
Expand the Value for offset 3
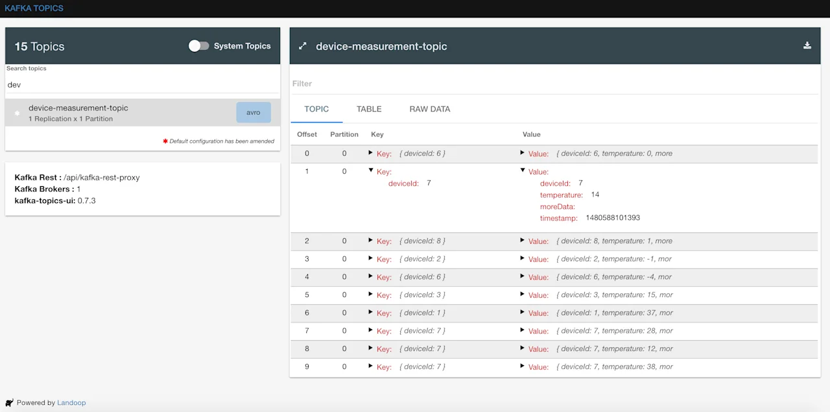pos(522,258)
